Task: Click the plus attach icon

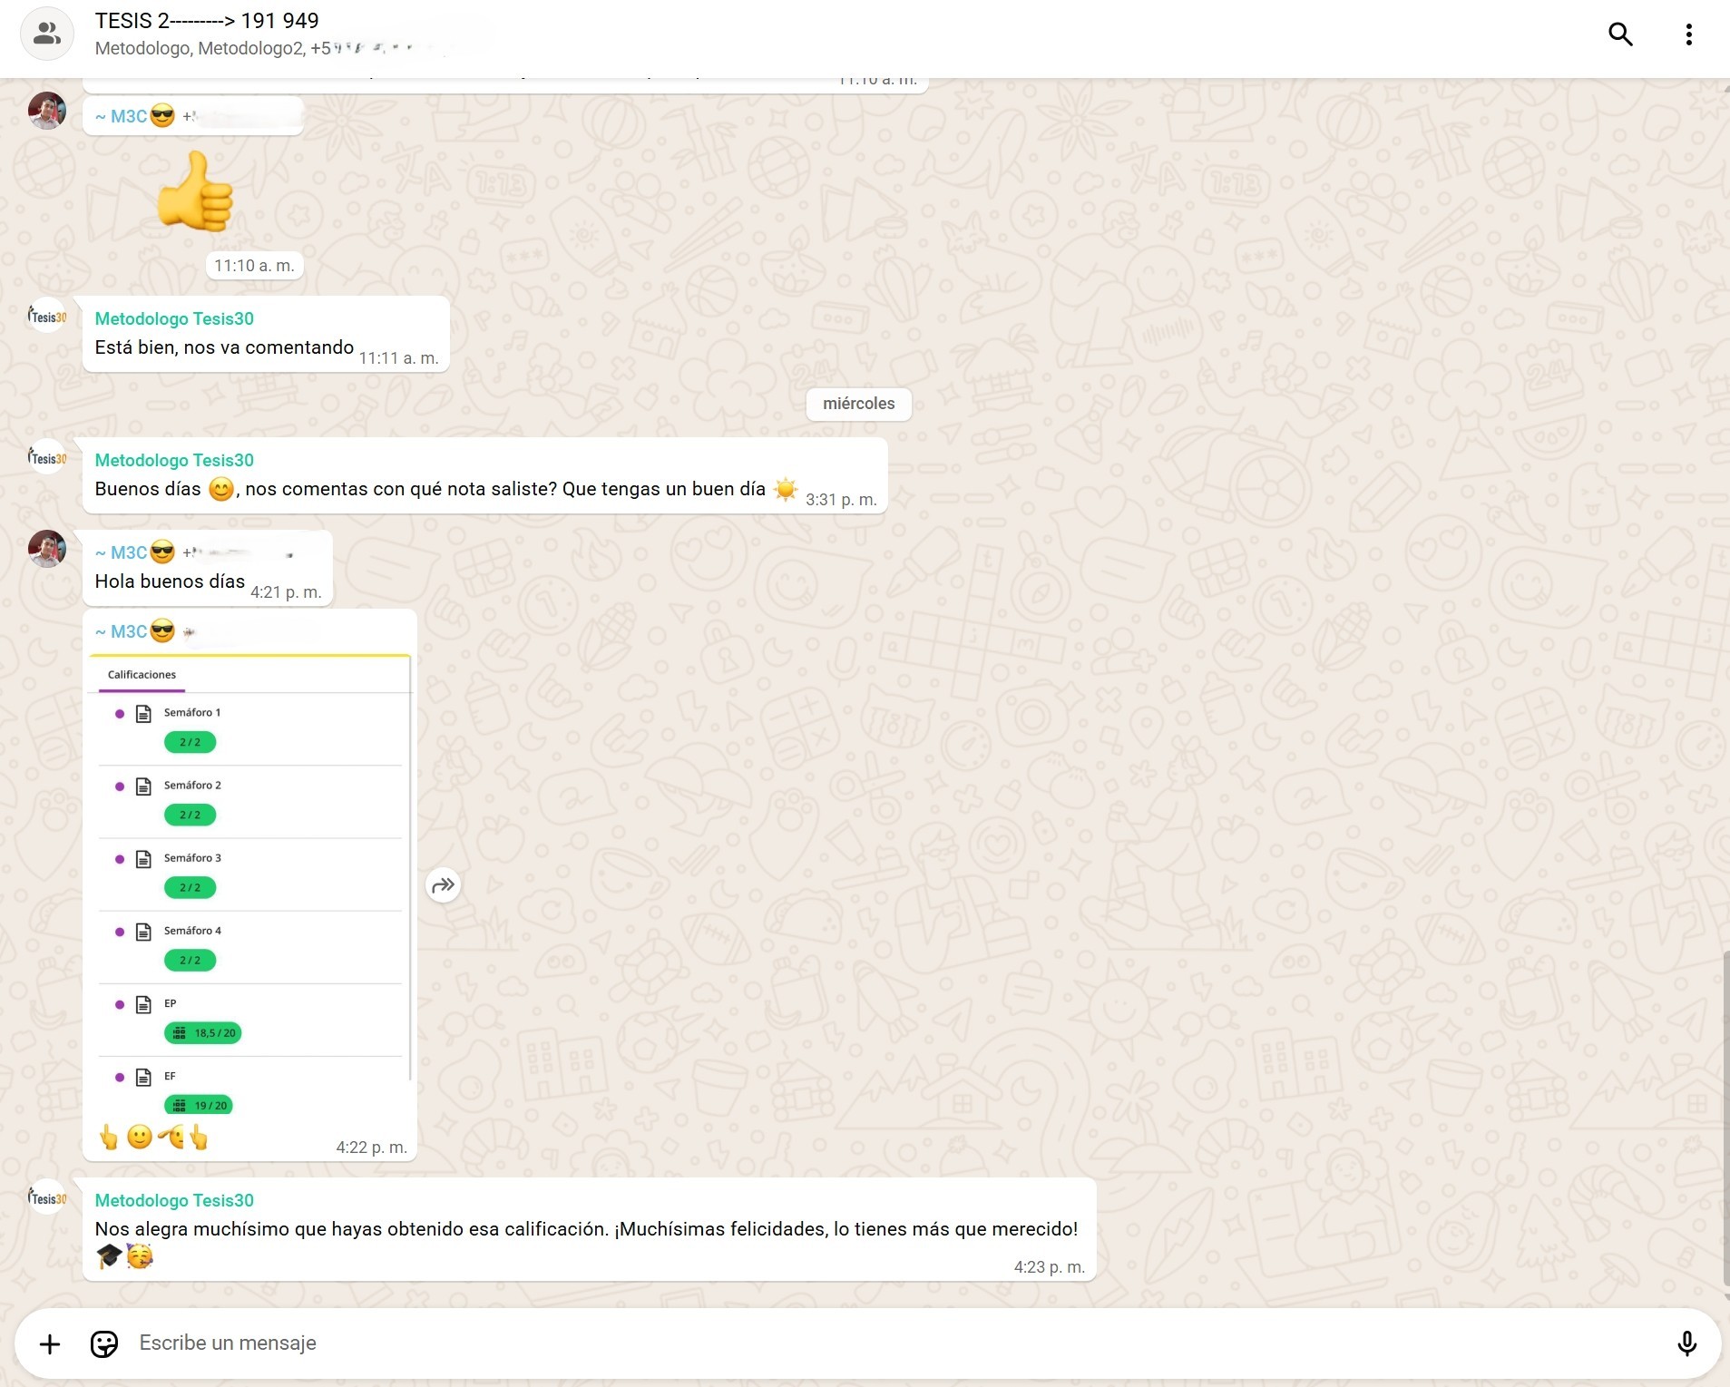Action: click(50, 1343)
